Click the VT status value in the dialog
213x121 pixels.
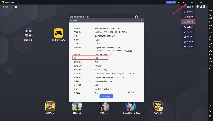point(96,58)
